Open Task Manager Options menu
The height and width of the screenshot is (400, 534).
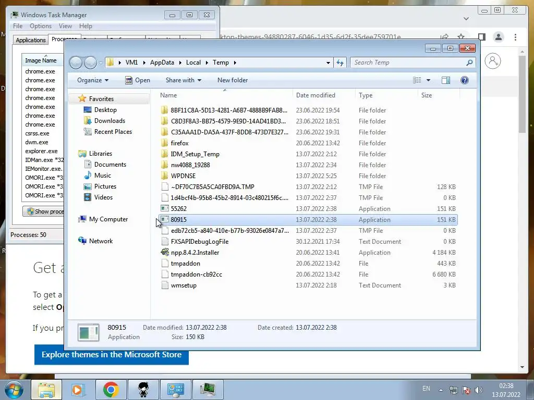click(41, 26)
